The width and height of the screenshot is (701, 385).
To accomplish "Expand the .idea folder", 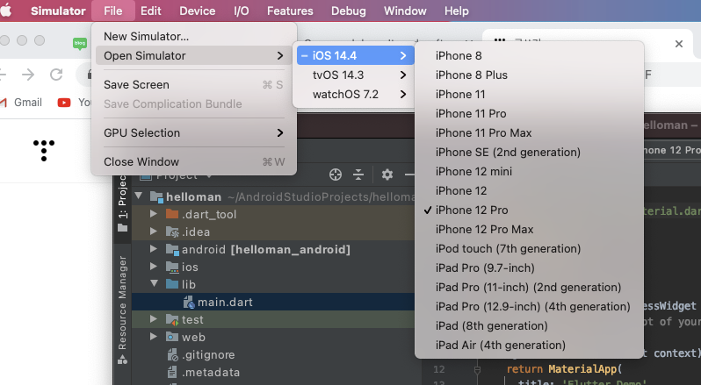I will pyautogui.click(x=154, y=232).
